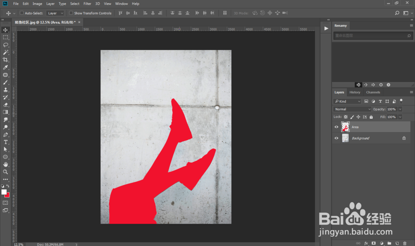Select the Lasso tool

pyautogui.click(x=5, y=45)
